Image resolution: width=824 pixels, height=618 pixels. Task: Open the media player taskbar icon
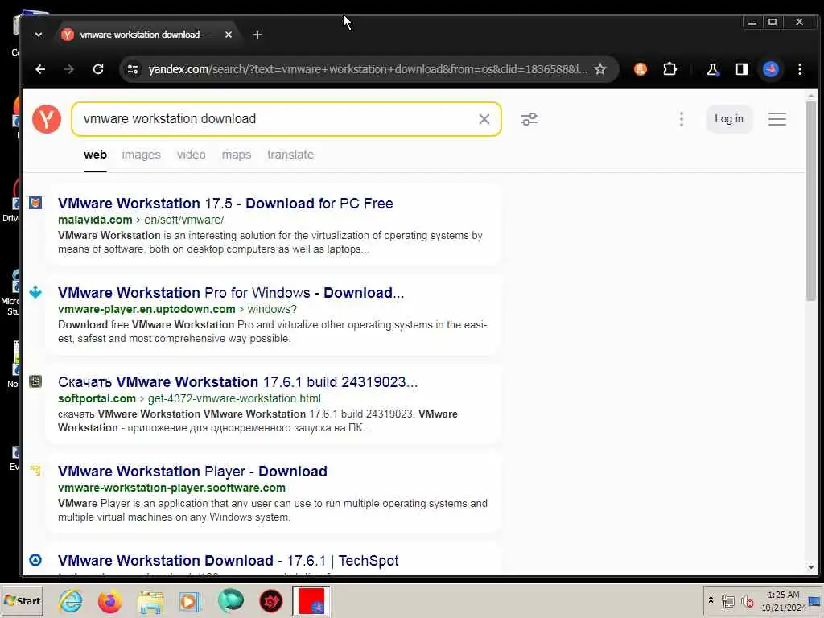point(190,601)
